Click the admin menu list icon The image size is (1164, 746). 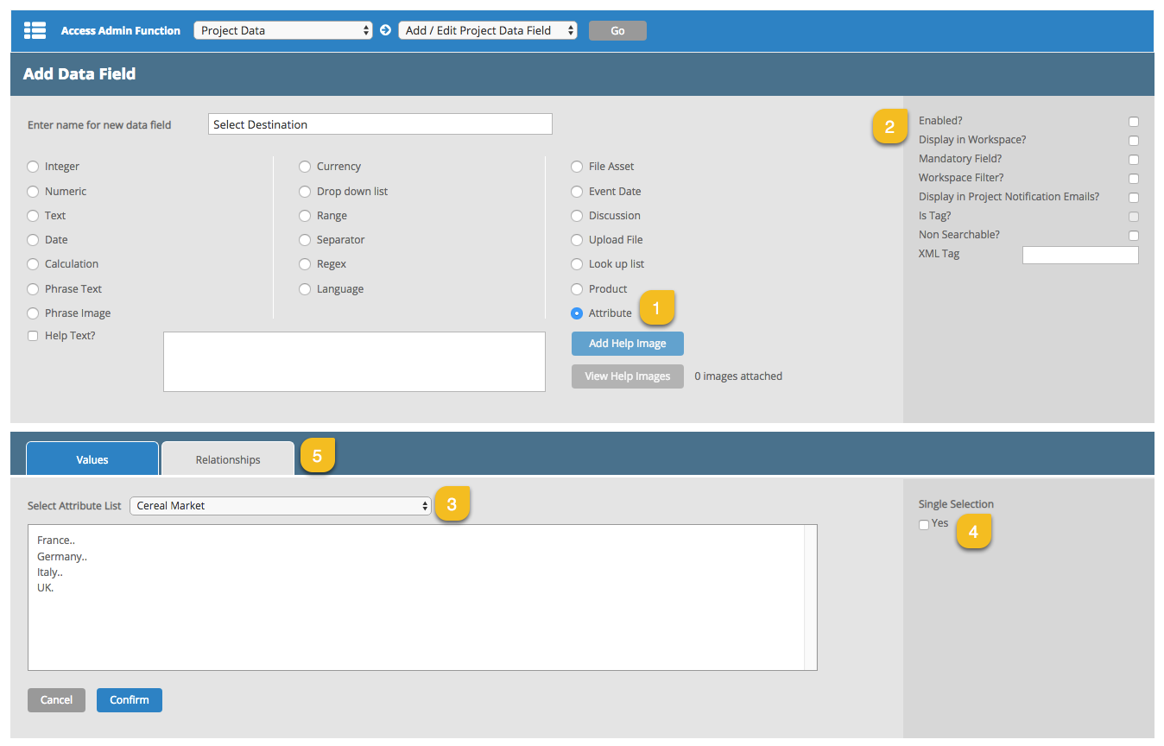click(x=35, y=30)
